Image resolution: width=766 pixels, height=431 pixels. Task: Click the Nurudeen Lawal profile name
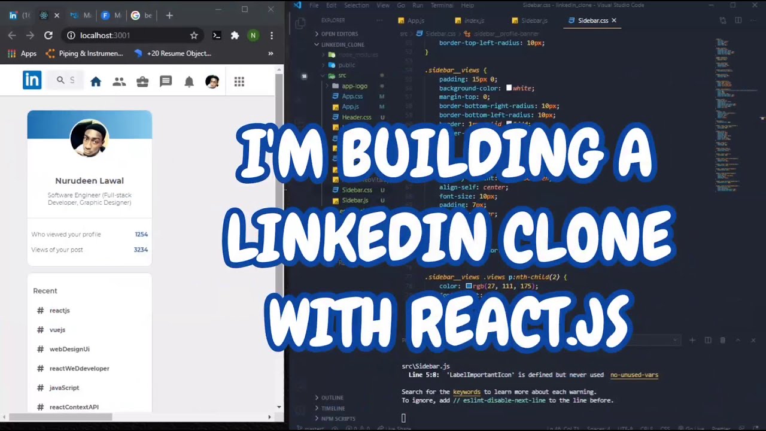90,181
